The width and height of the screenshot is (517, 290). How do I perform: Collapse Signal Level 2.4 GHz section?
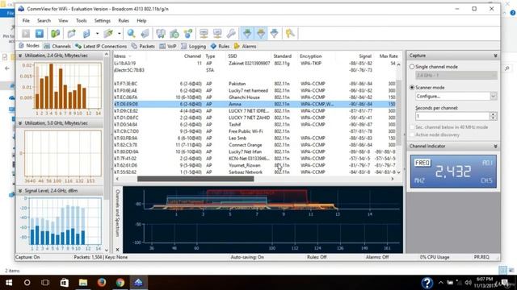coord(20,191)
